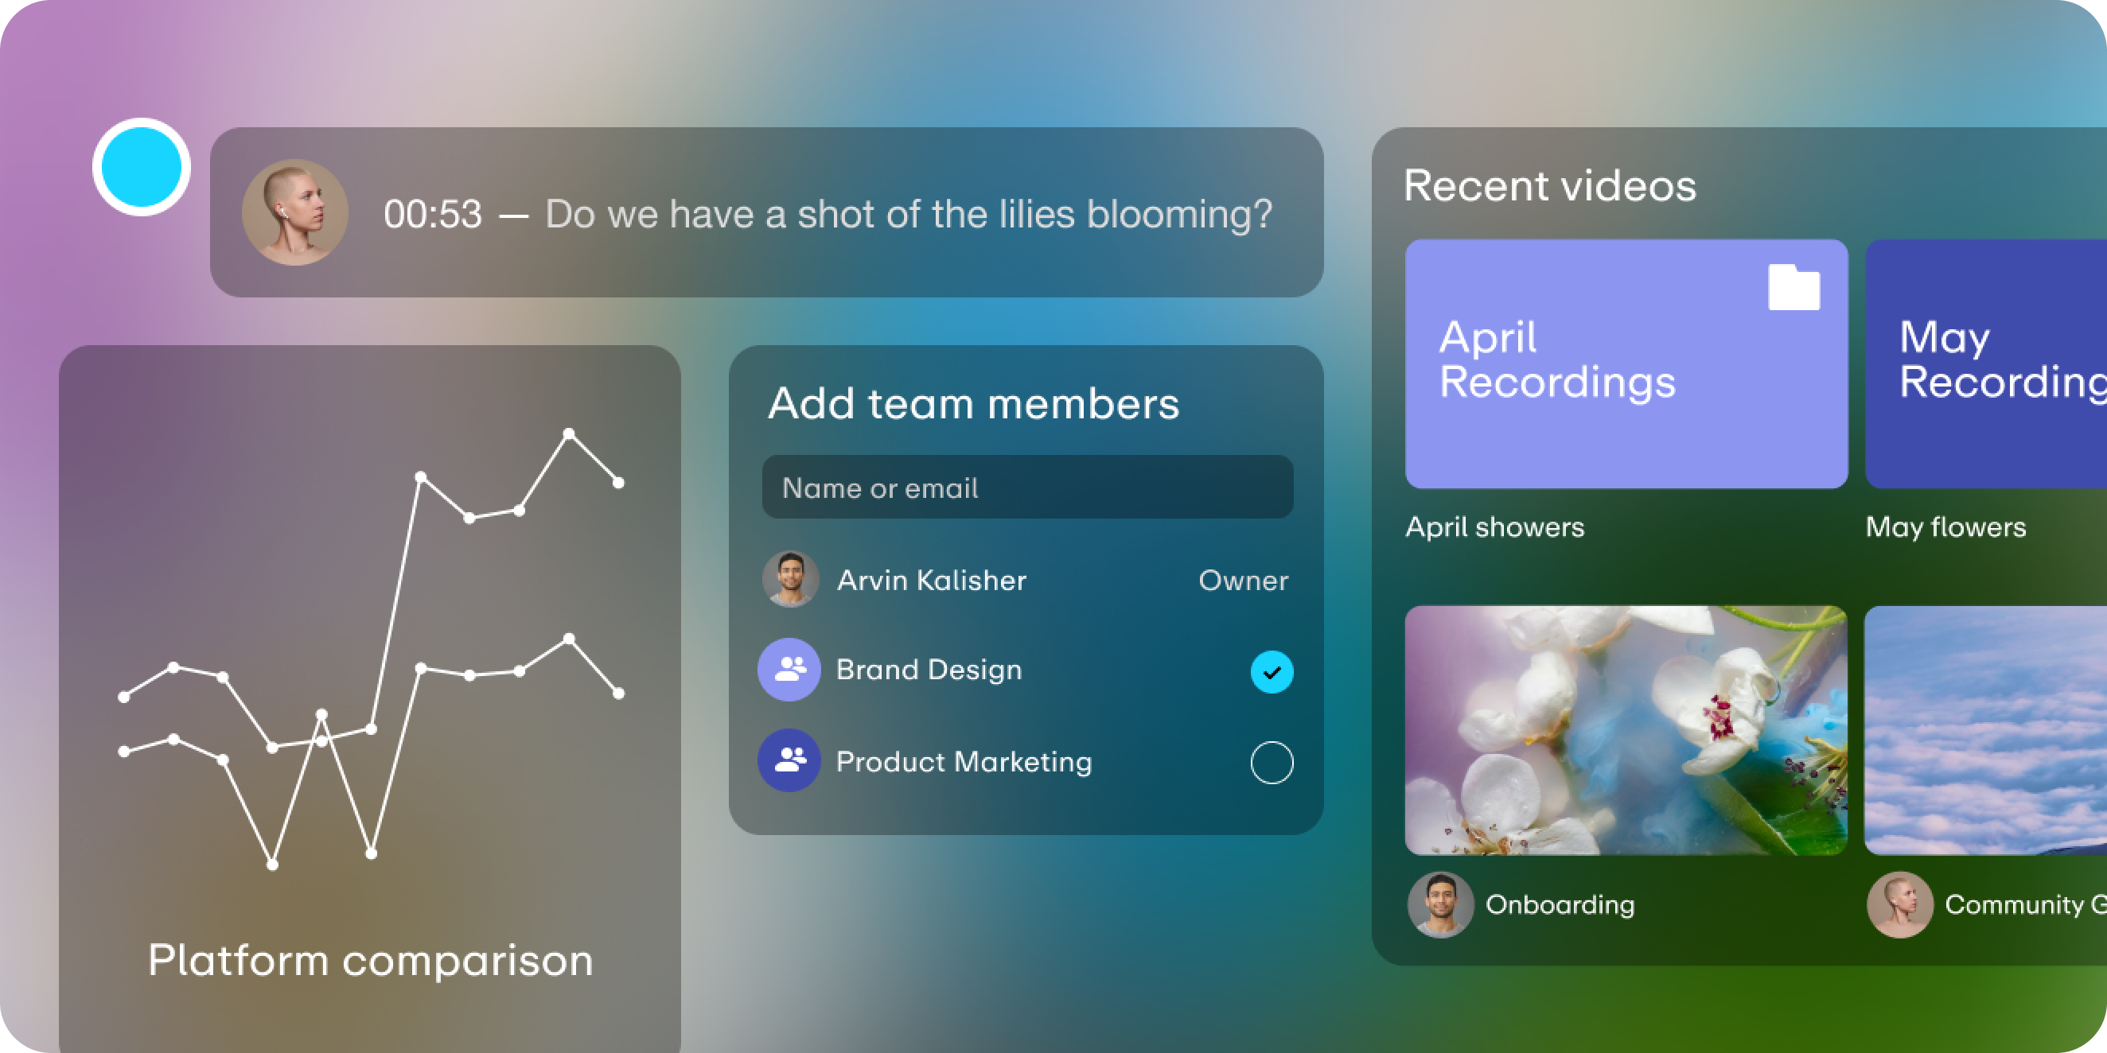Check the Product Marketing checkbox
Screen dimensions: 2107x1053
(x=1271, y=762)
